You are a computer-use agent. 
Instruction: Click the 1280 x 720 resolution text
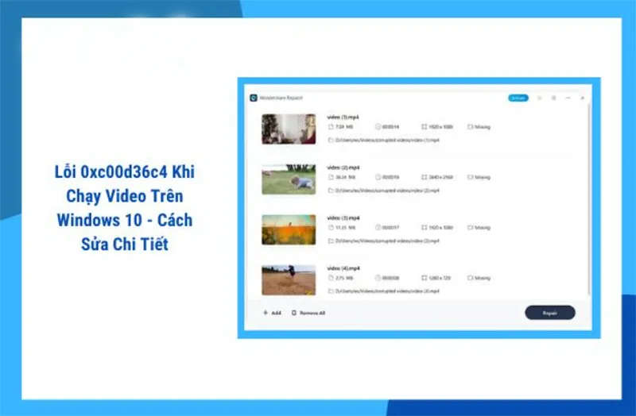point(440,278)
